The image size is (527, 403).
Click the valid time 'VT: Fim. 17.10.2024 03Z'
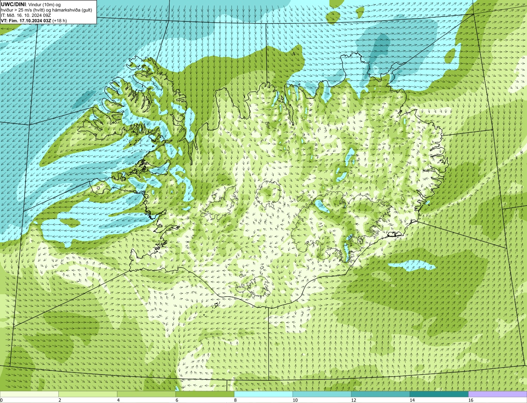point(26,20)
